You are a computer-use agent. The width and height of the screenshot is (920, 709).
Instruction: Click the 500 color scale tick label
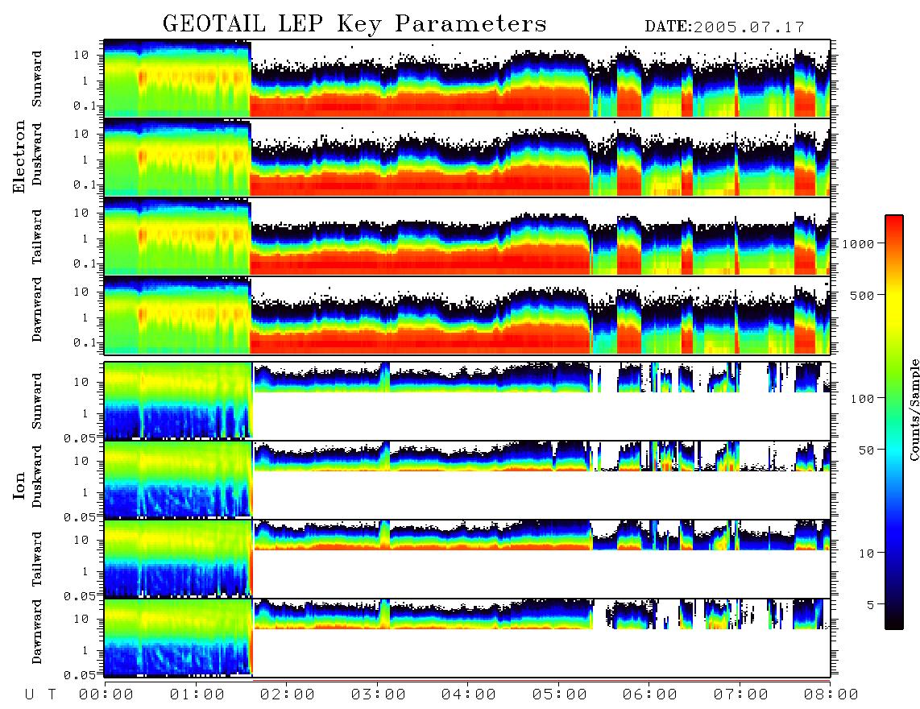862,295
